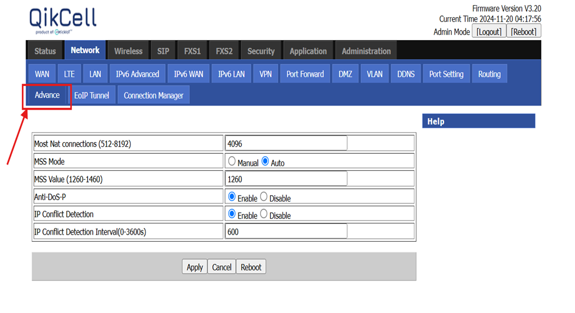575x313 pixels.
Task: Open the Administration tab
Action: click(x=366, y=51)
